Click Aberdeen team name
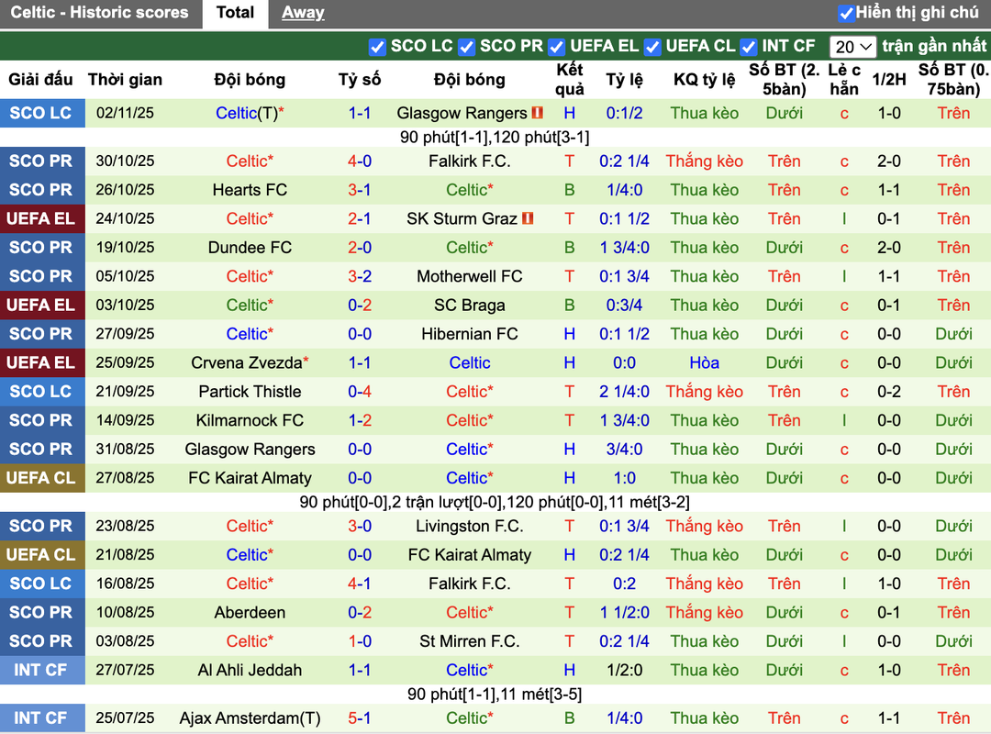 (250, 613)
